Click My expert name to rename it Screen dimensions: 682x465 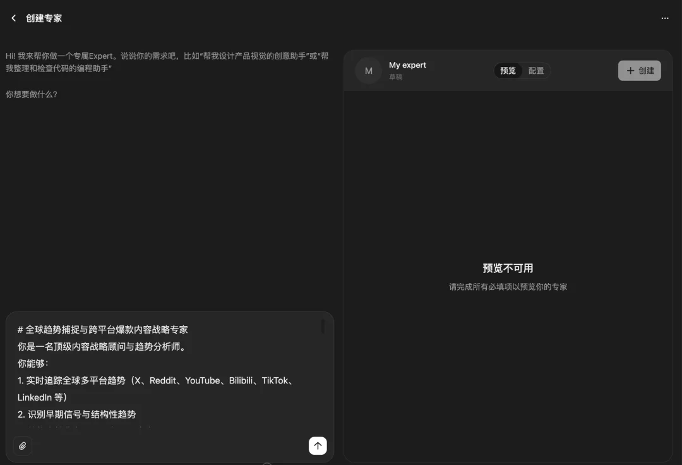(407, 64)
